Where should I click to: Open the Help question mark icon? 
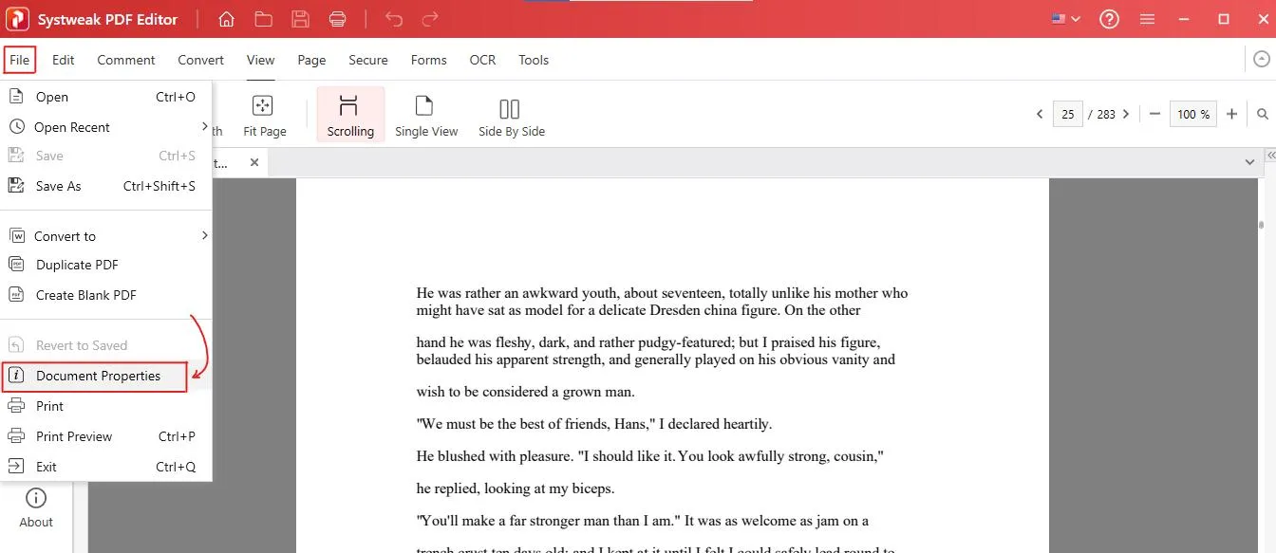(1109, 19)
